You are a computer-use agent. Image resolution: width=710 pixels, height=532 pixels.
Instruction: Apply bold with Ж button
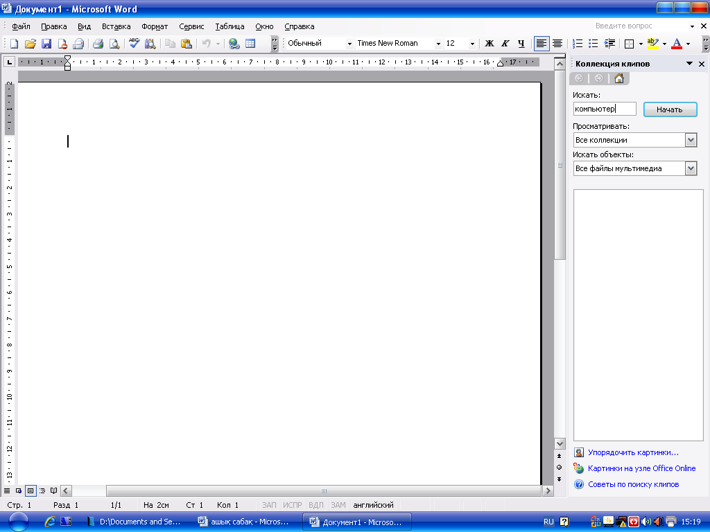click(490, 44)
